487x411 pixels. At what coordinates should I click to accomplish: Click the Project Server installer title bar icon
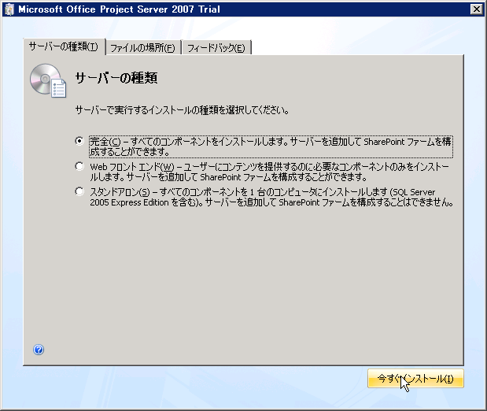click(x=9, y=9)
